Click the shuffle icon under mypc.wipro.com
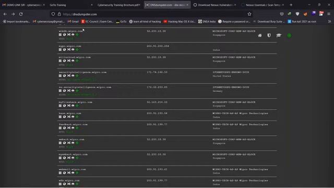 coord(69,50)
